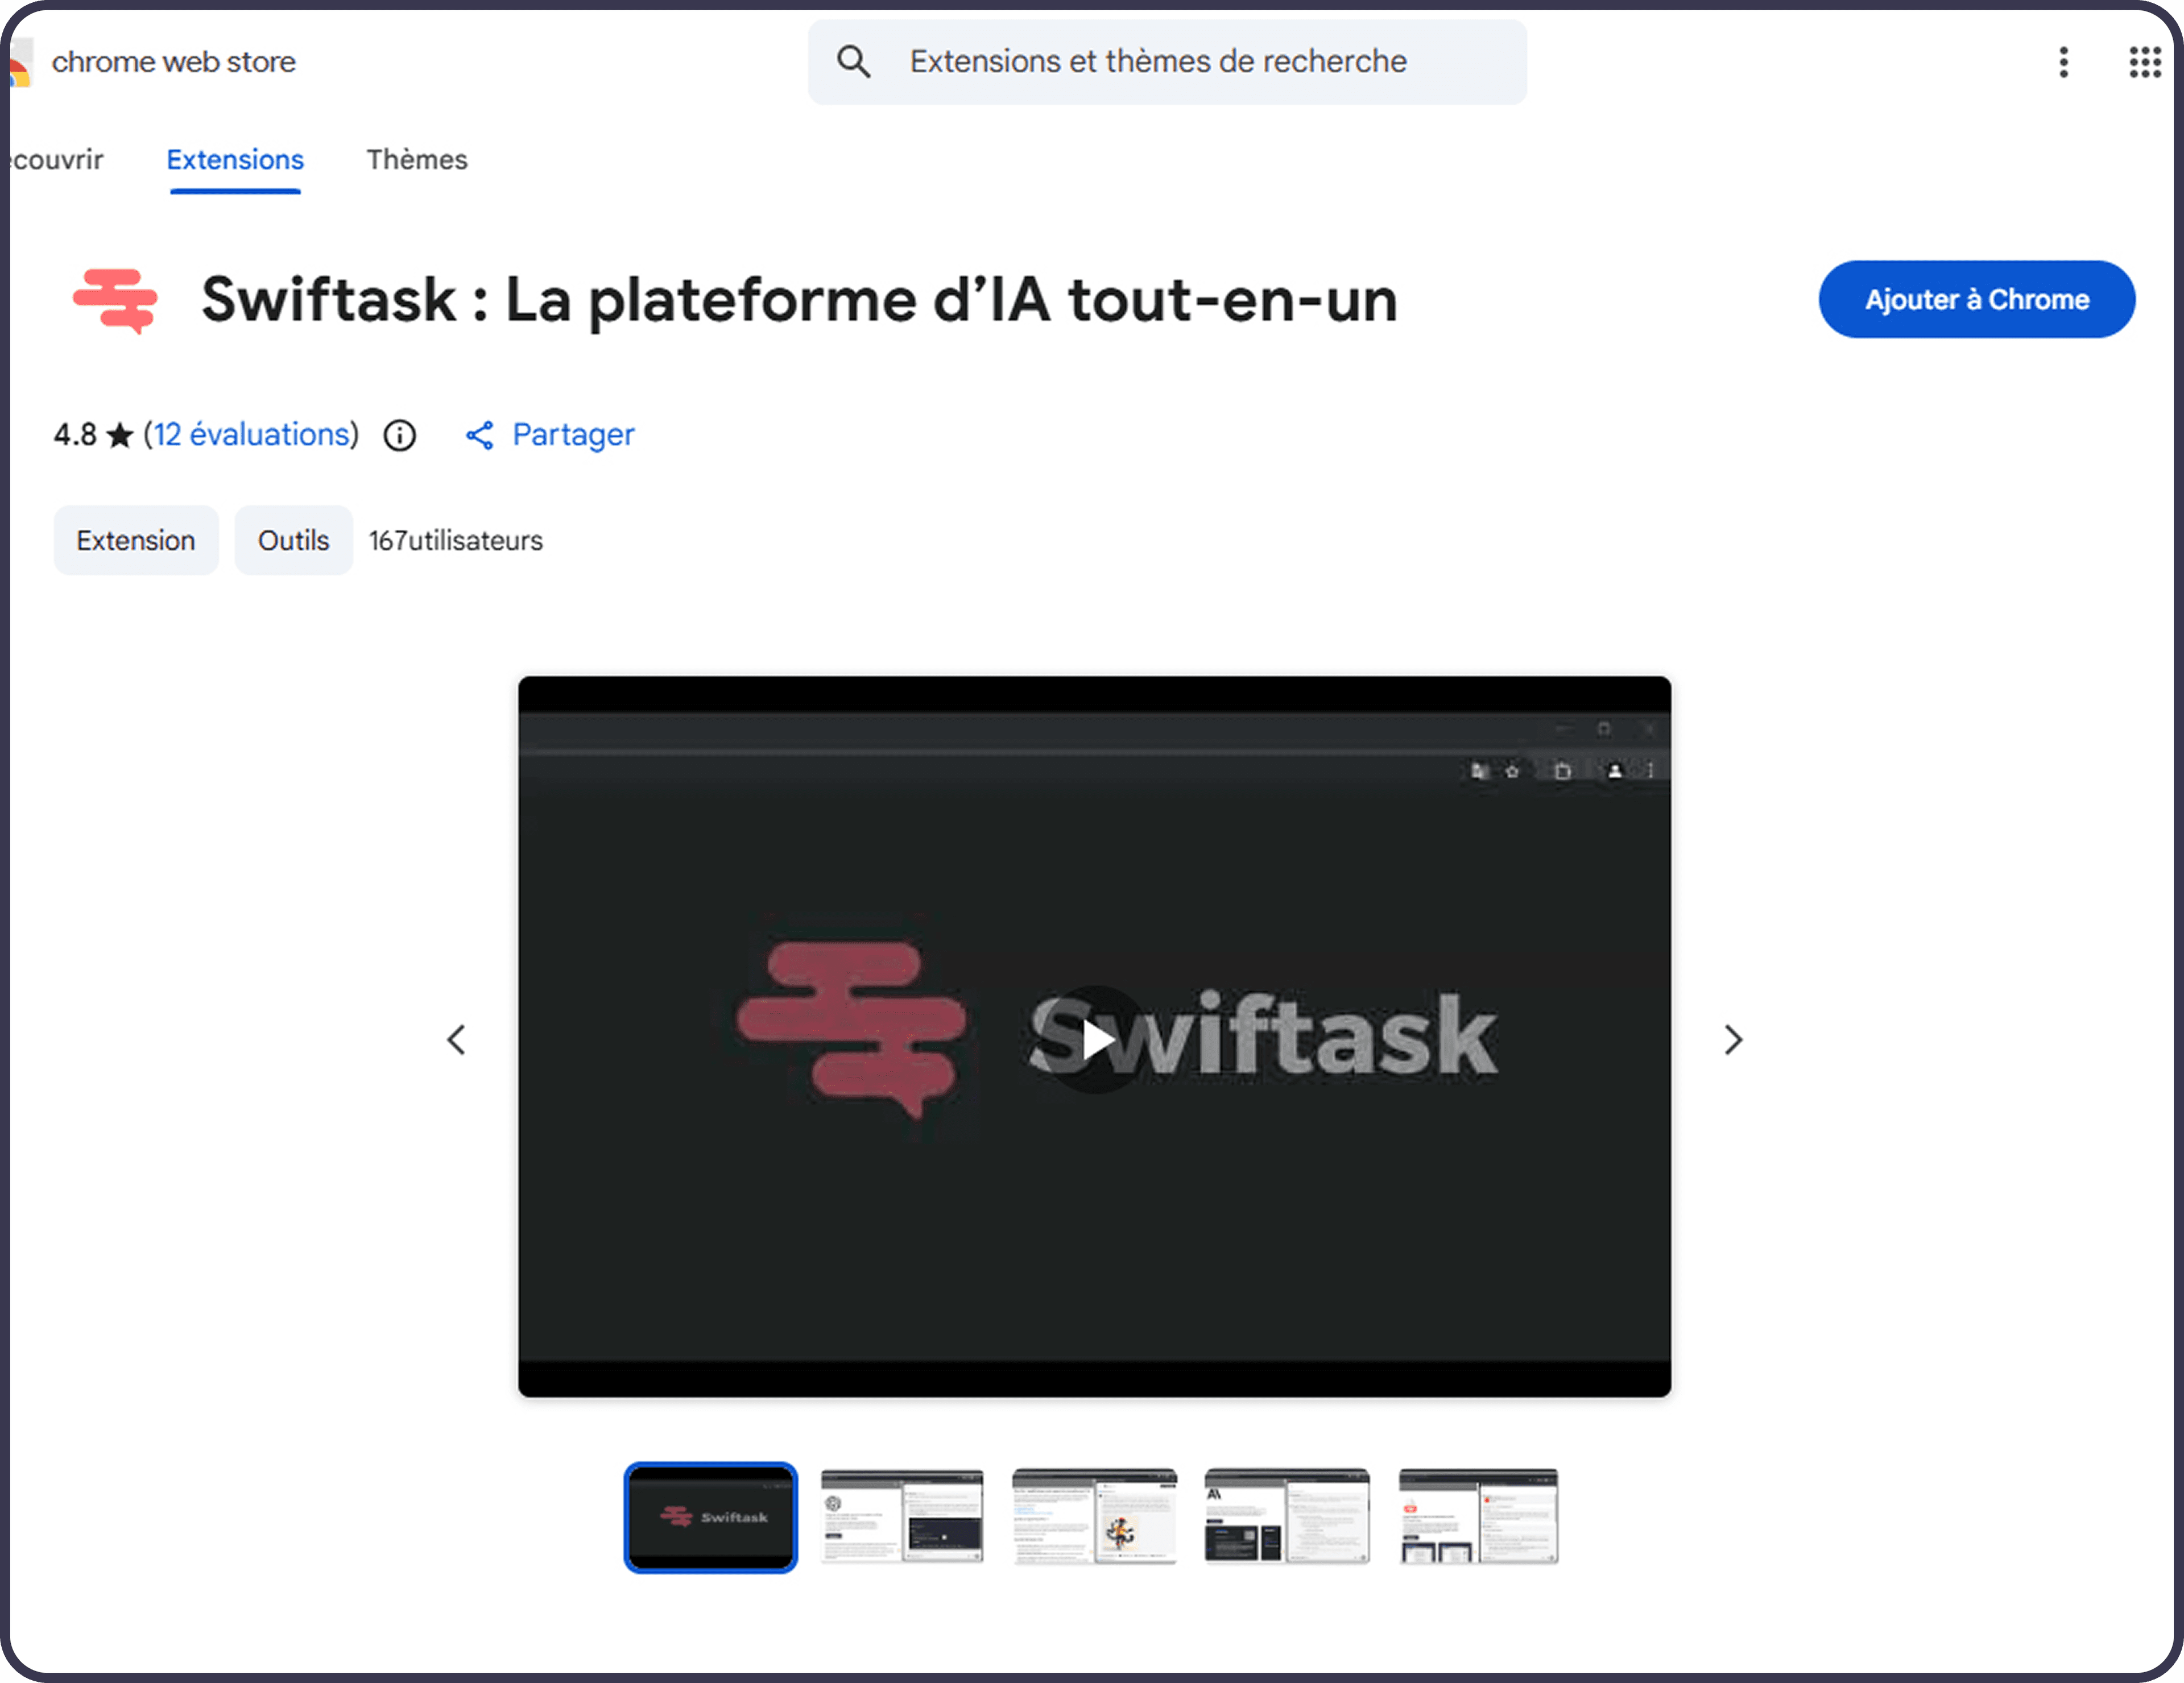Switch to the Thèmes tab

(x=416, y=160)
